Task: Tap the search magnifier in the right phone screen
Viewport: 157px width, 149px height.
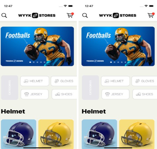Action: pos(85,15)
